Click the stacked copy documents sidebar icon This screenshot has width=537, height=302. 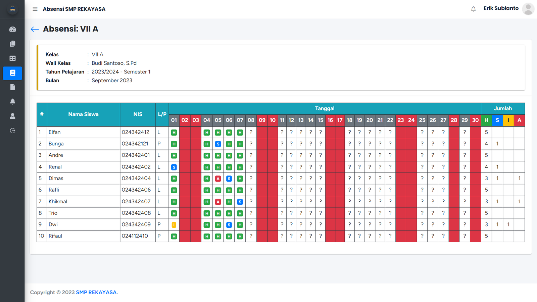click(x=12, y=44)
